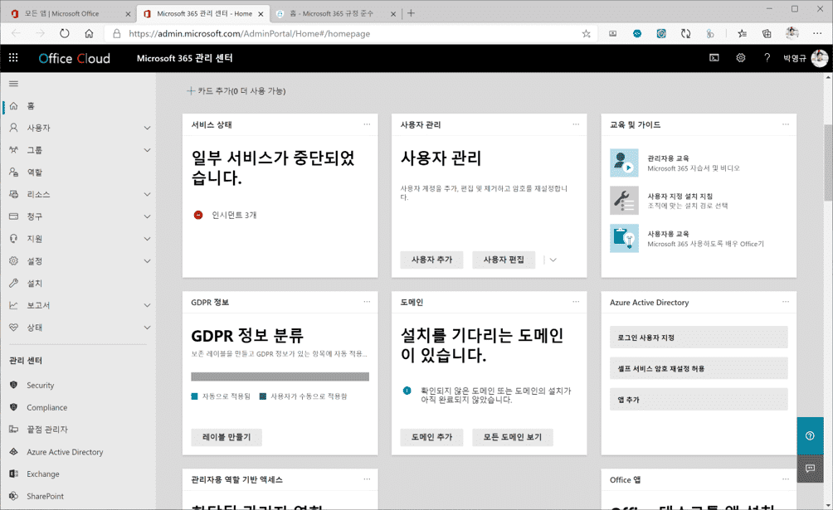833x510 pixels.
Task: Expand the 리소스 navigation section
Action: 147,194
